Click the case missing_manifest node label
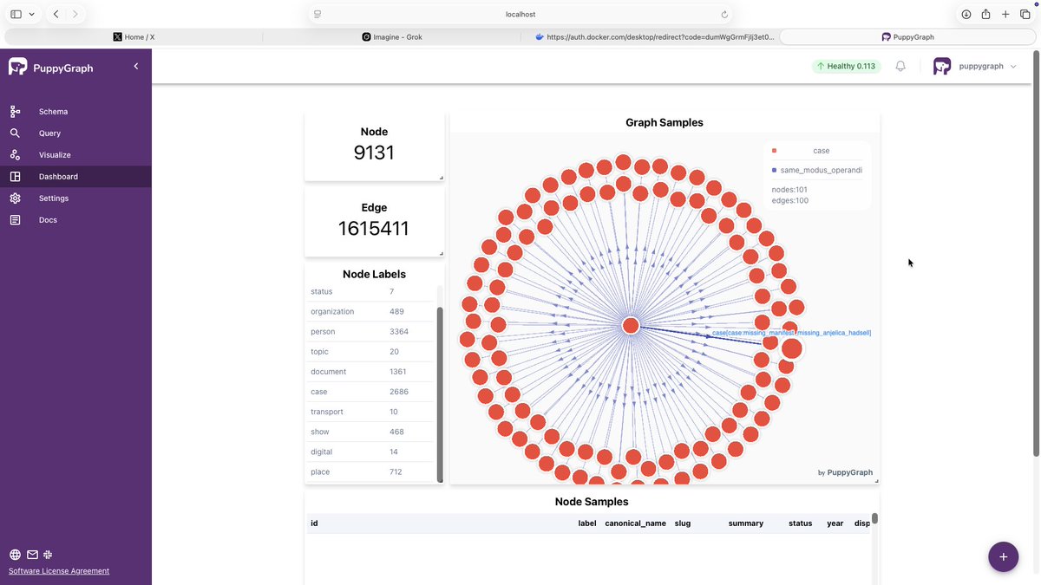1041x585 pixels. (x=791, y=333)
